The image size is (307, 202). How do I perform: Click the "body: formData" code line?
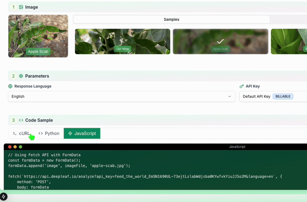33,187
